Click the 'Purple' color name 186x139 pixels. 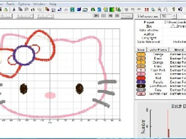[x=158, y=82]
